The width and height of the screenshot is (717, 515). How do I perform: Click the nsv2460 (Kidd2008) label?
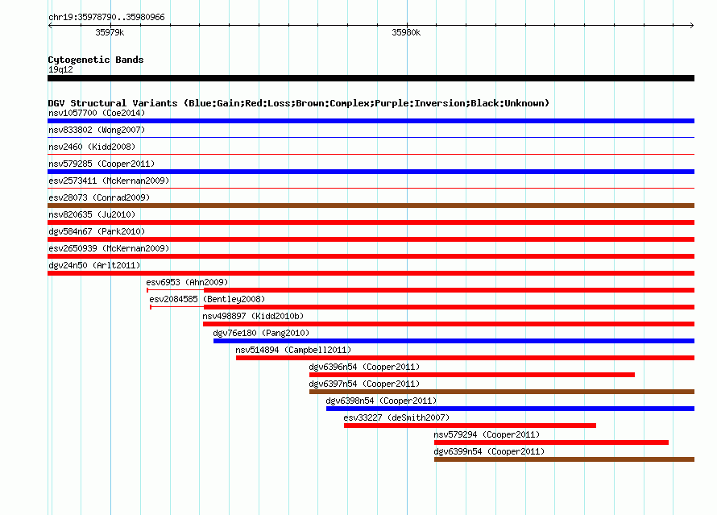tap(92, 147)
